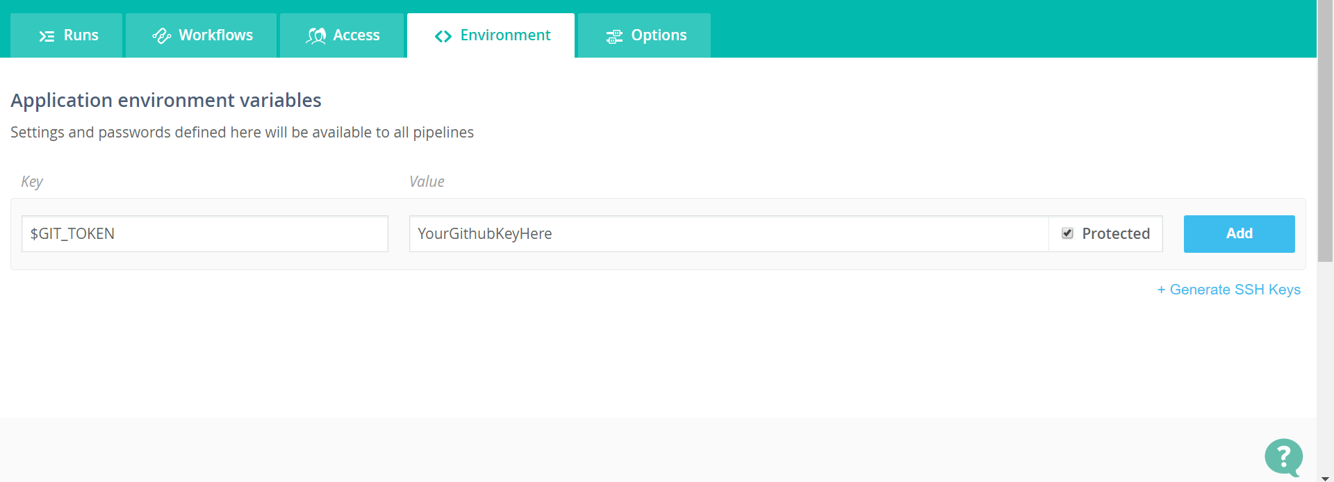The height and width of the screenshot is (482, 1334).
Task: Click the Generate SSH Keys link
Action: click(x=1228, y=290)
